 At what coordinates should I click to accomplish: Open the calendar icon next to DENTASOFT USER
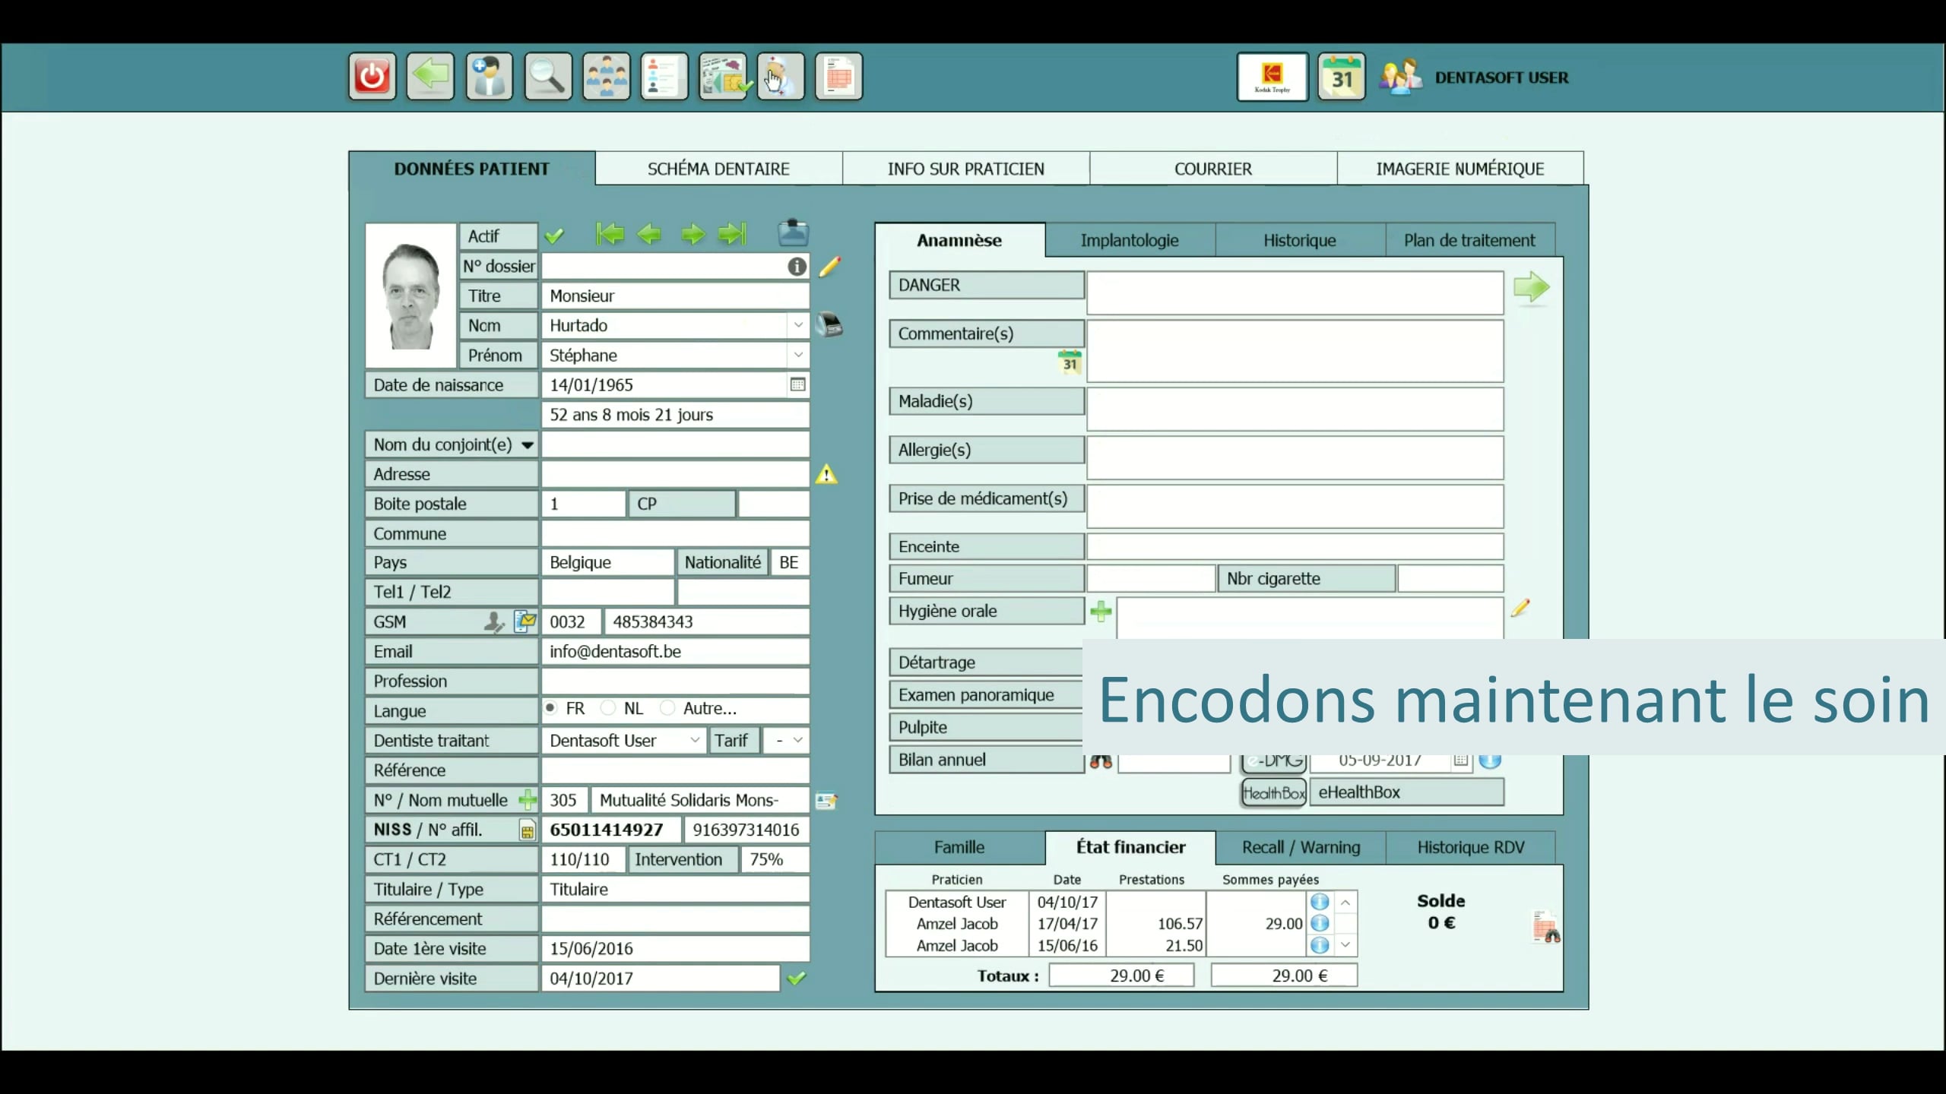click(1341, 76)
